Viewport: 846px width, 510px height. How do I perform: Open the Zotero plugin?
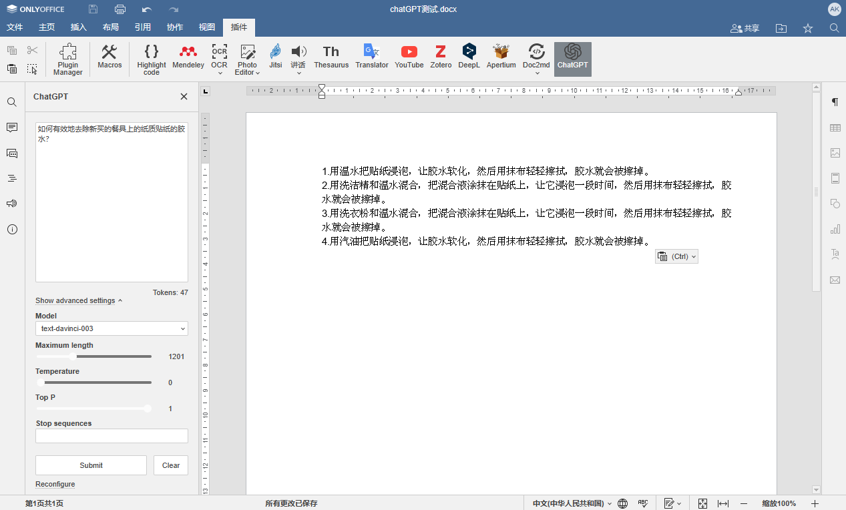(x=441, y=57)
